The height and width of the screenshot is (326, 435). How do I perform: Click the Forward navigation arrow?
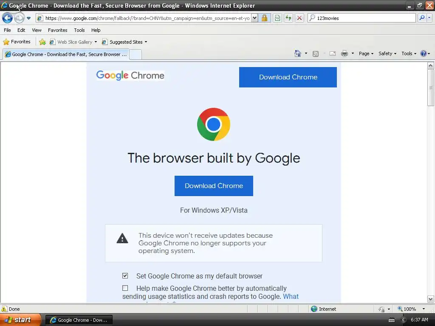coord(20,18)
